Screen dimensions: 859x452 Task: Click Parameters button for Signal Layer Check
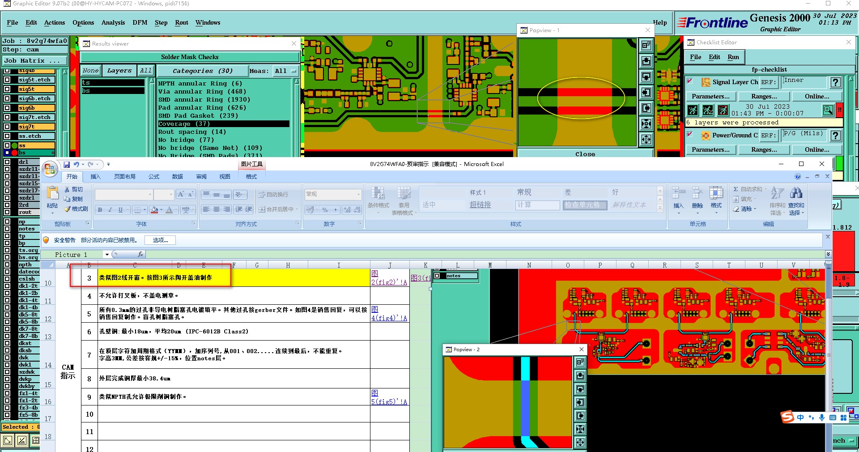click(710, 96)
